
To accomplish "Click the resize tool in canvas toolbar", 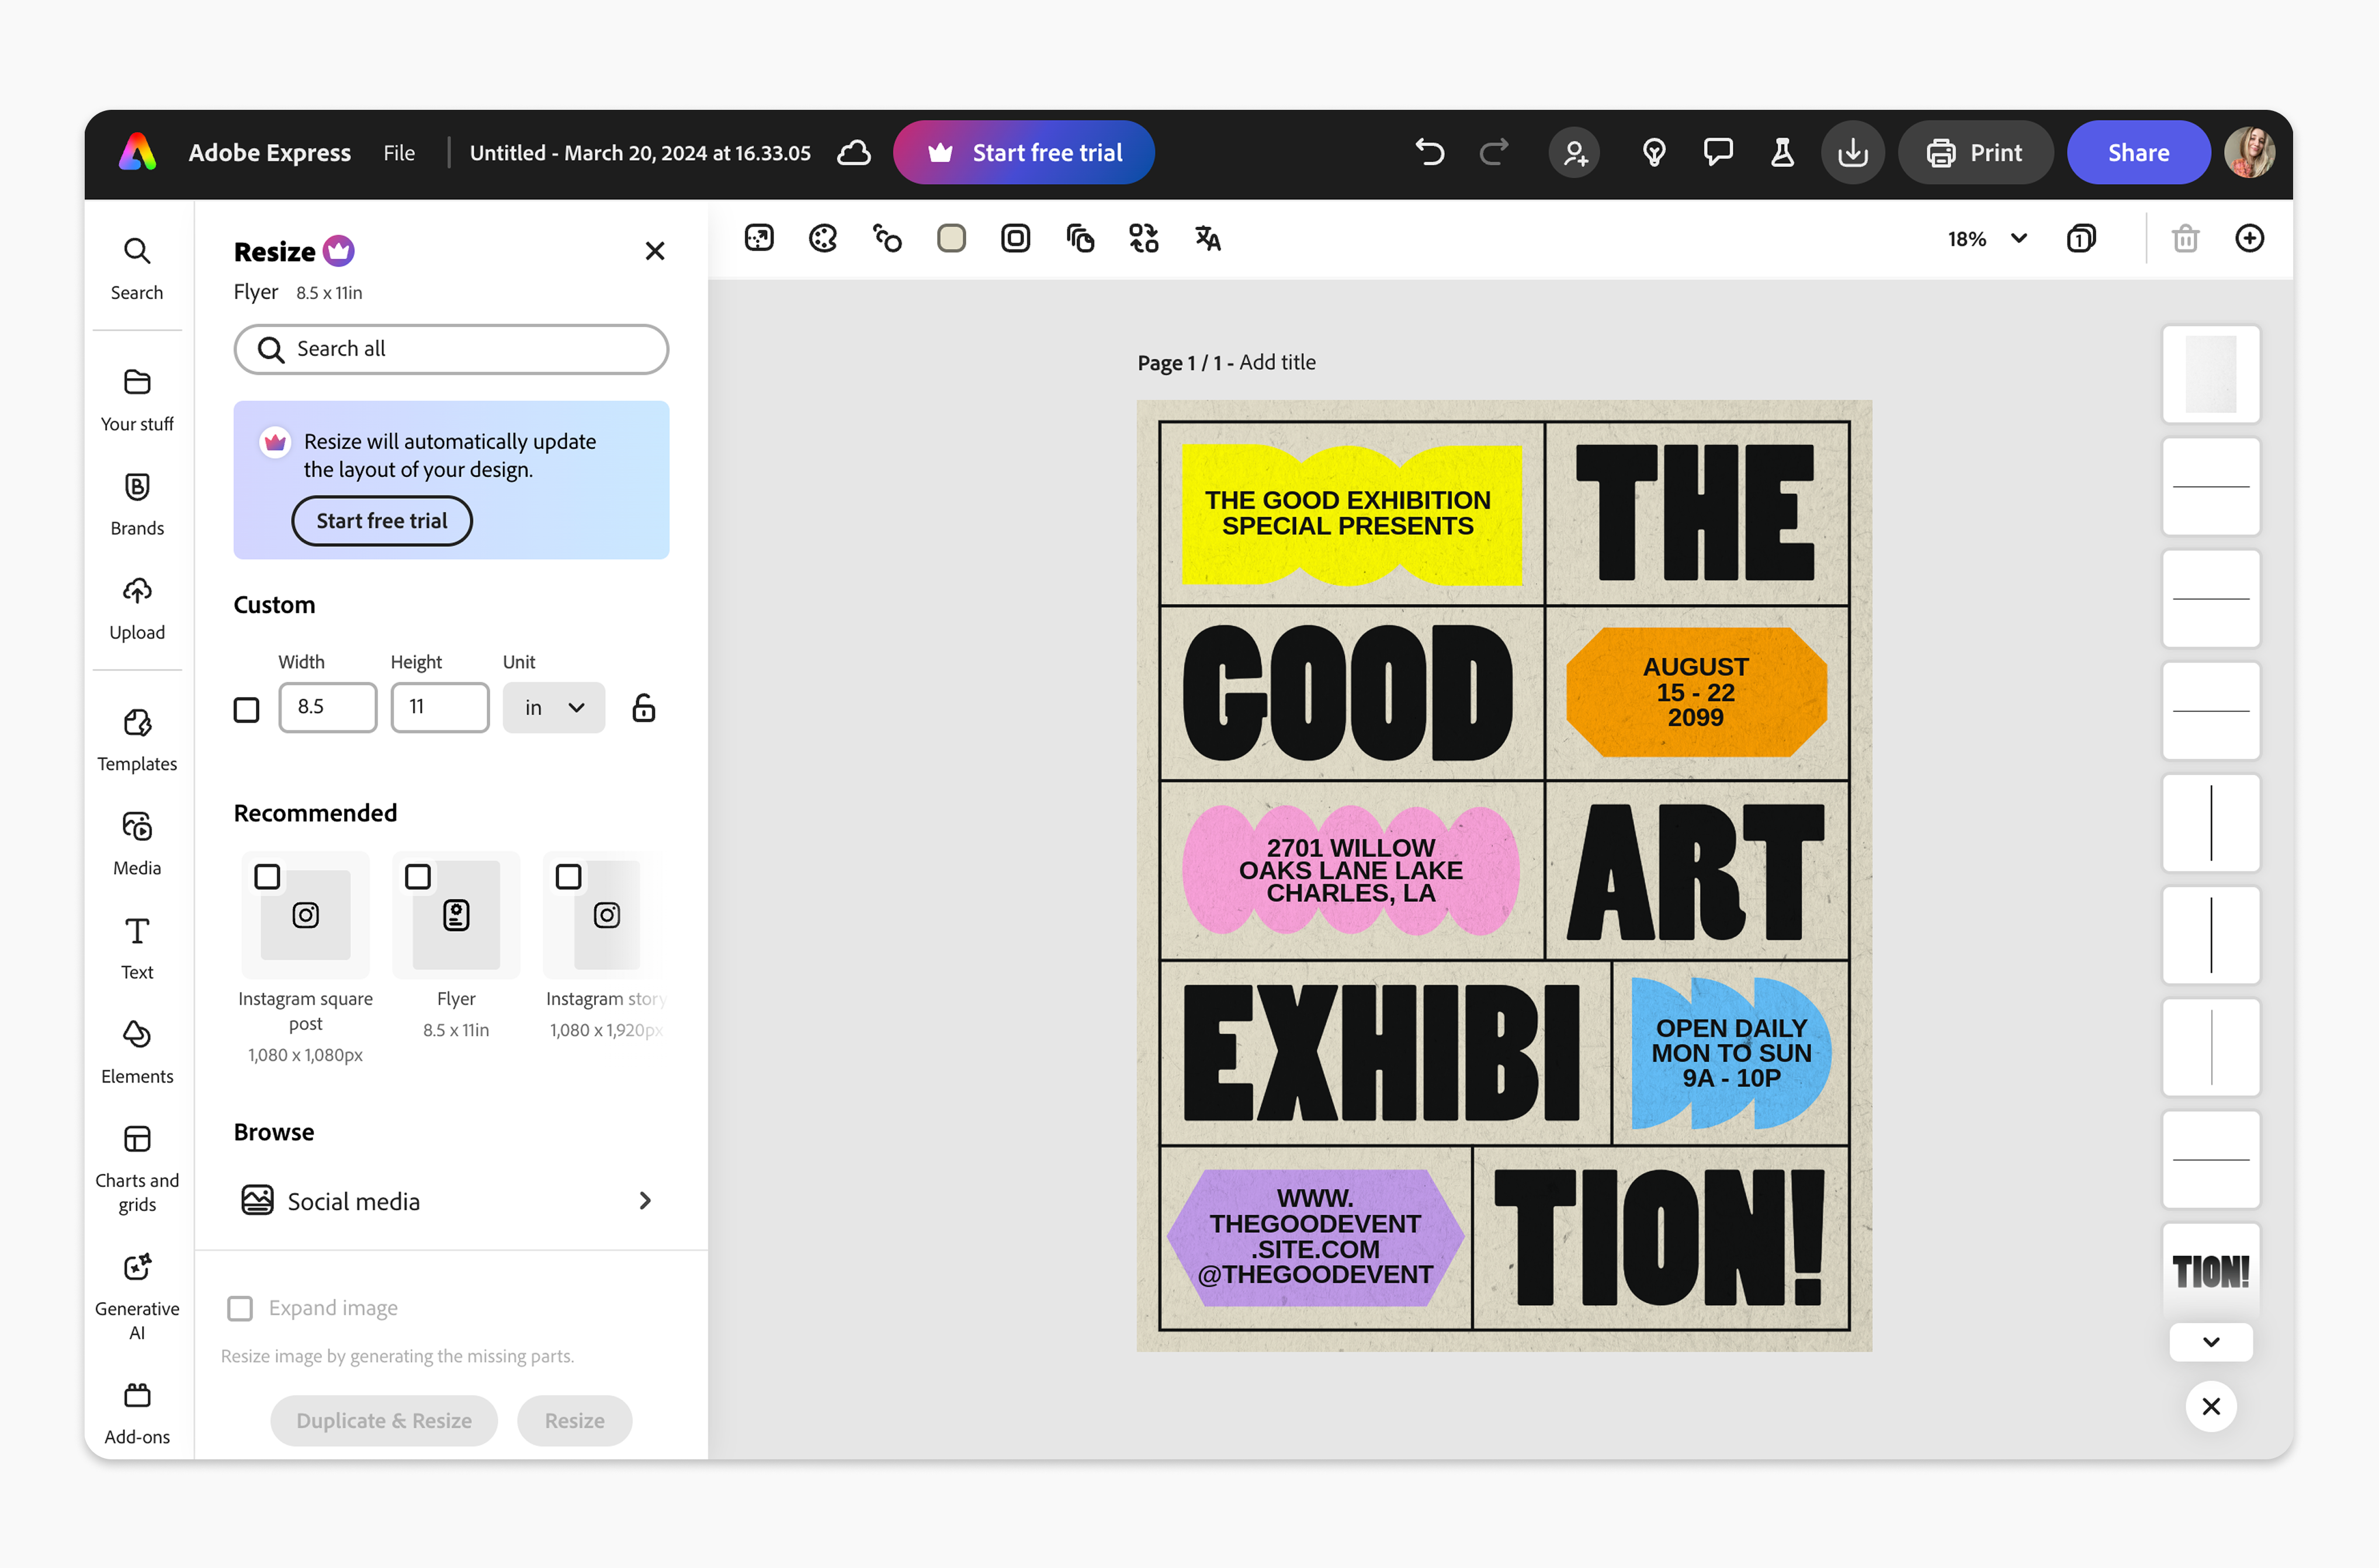I will pyautogui.click(x=759, y=238).
